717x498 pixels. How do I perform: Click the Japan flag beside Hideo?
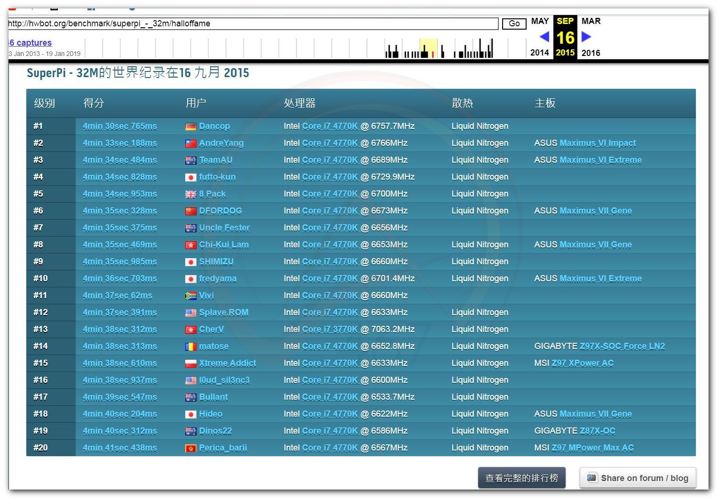(190, 414)
